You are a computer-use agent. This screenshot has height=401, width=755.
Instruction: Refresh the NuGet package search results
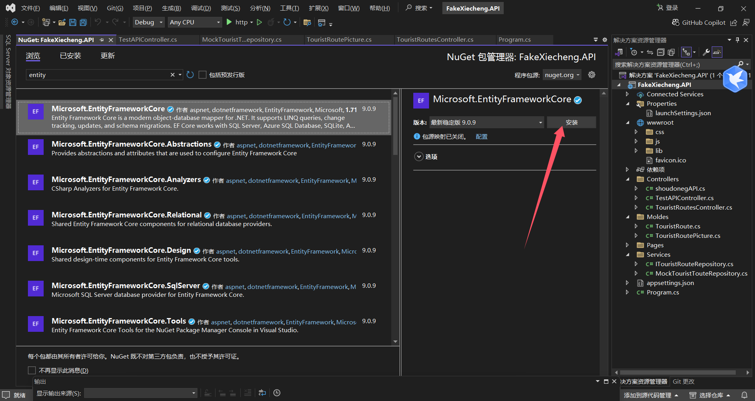190,75
